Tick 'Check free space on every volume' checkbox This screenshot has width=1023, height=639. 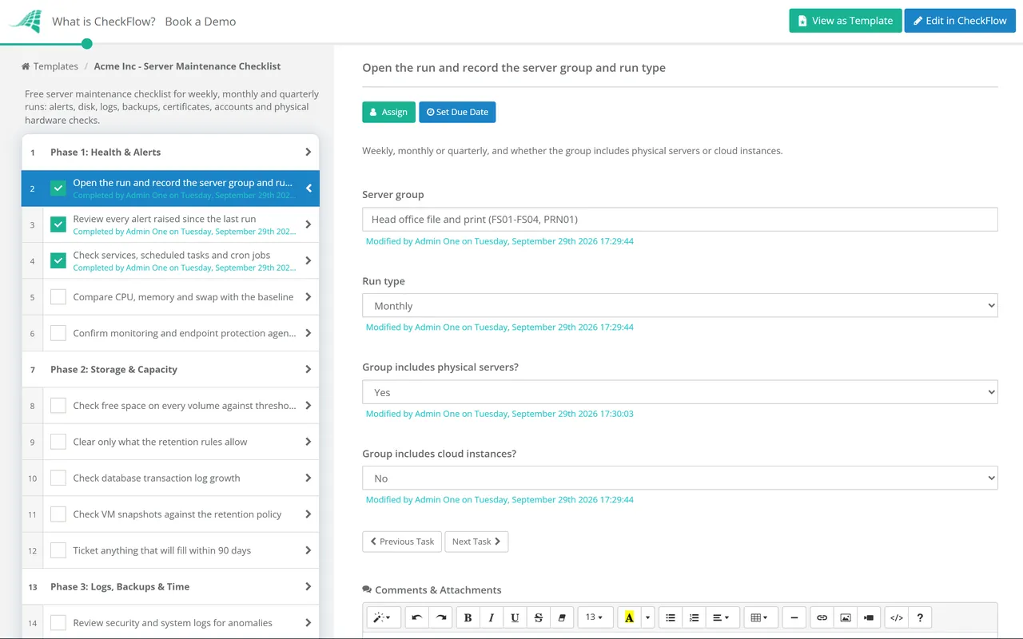click(x=58, y=406)
